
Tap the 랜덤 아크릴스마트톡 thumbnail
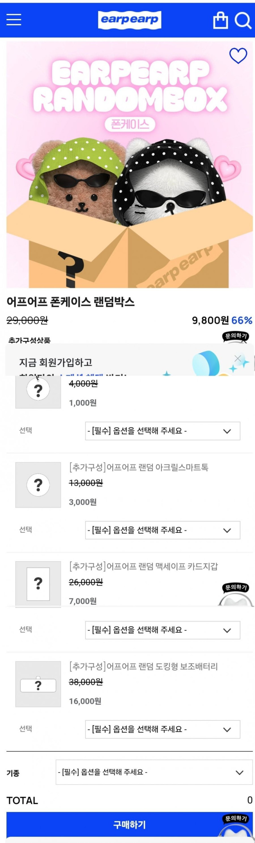coord(38,485)
